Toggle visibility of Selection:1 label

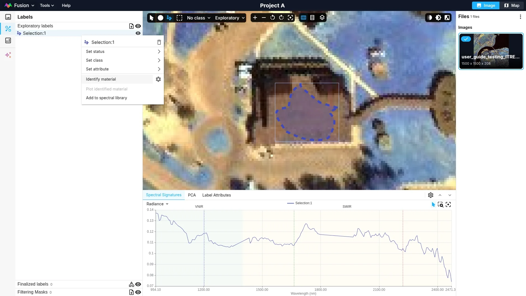(x=138, y=33)
